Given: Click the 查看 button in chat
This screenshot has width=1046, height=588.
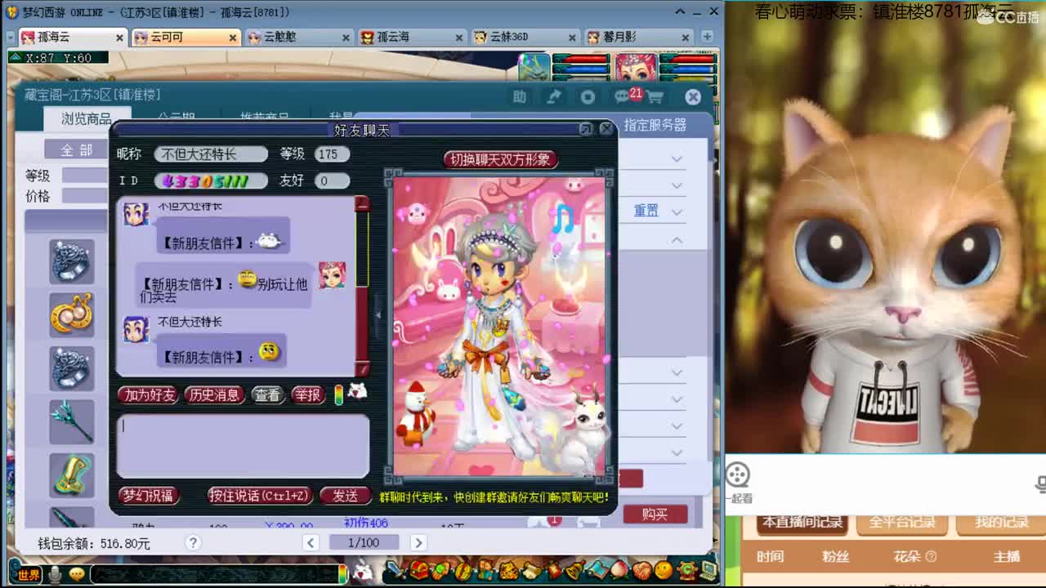Looking at the screenshot, I should (267, 395).
